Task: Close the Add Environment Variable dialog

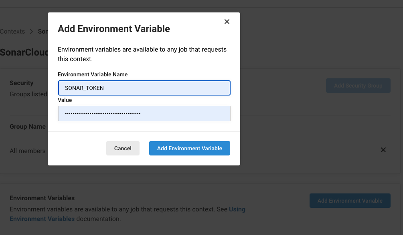Action: pyautogui.click(x=227, y=22)
